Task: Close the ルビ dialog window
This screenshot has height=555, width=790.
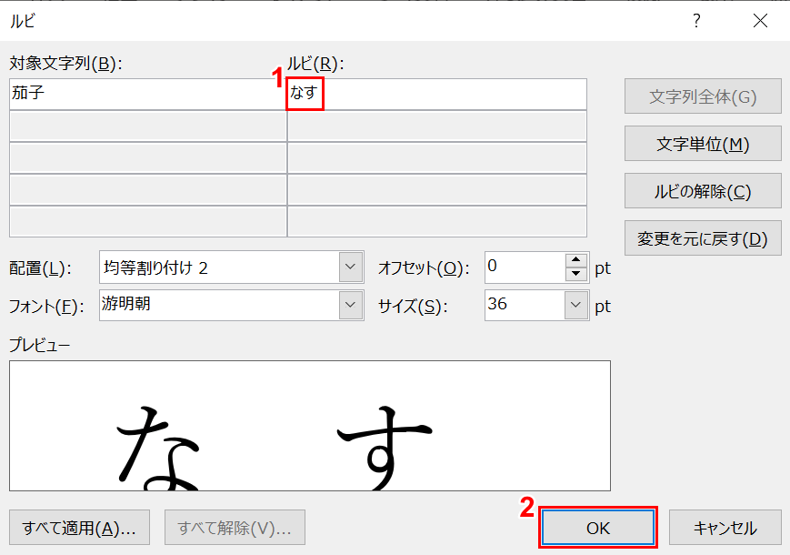Action: pos(760,20)
